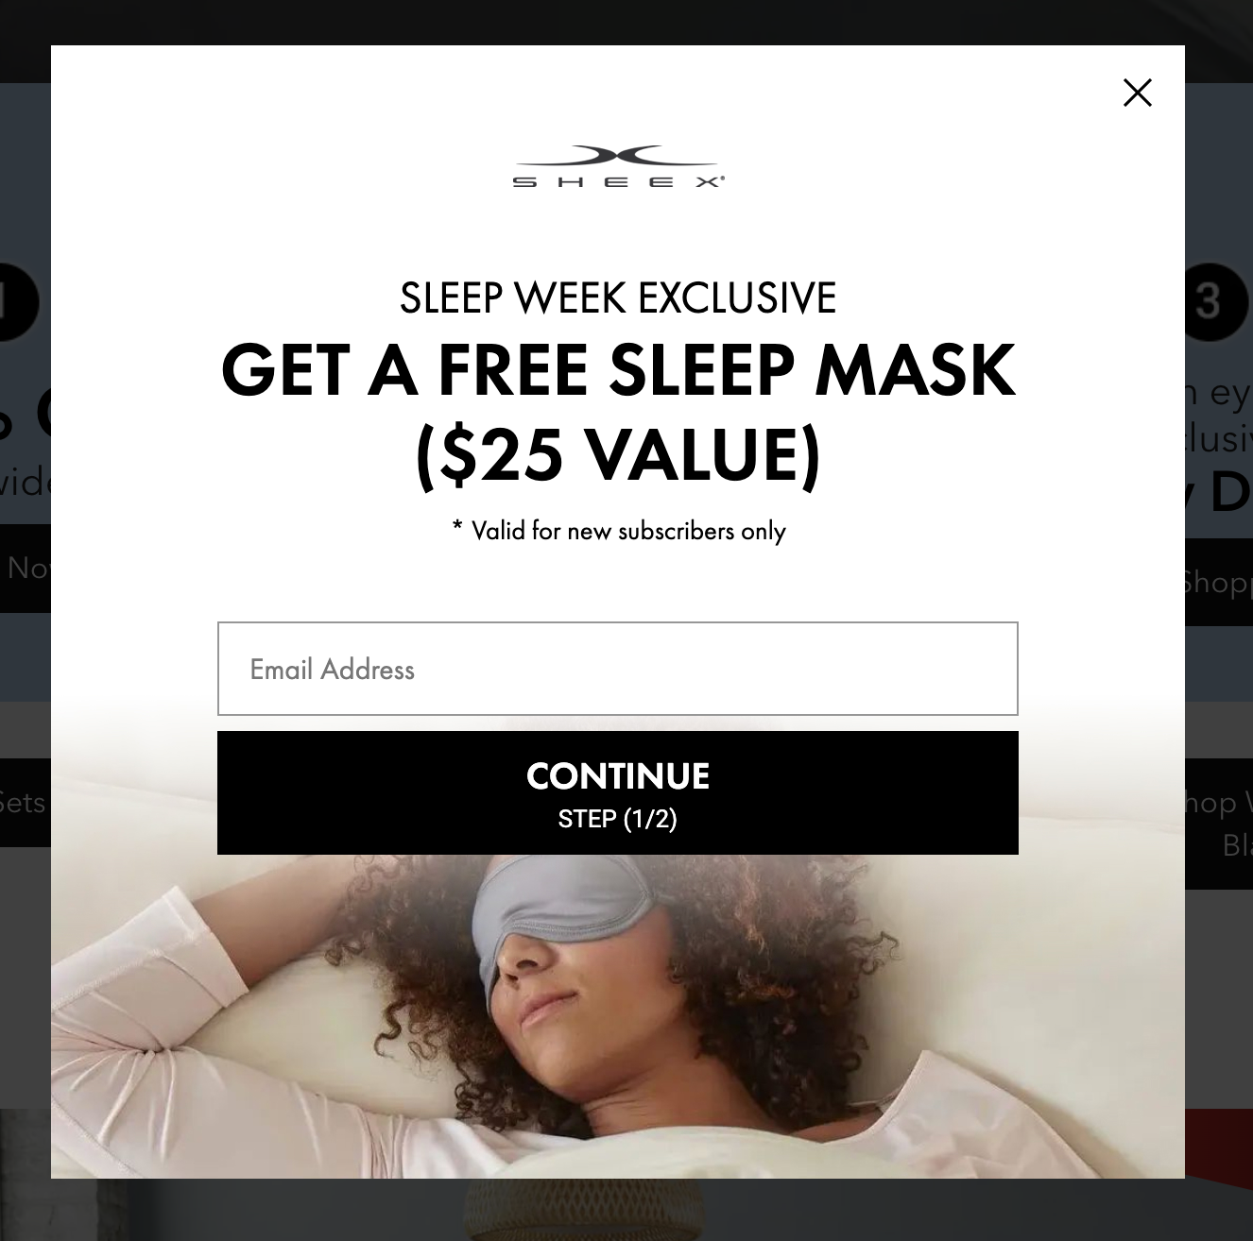Click the 'SLEEP WEEK EXCLUSIVE' heading
The height and width of the screenshot is (1241, 1253).
coord(618,298)
